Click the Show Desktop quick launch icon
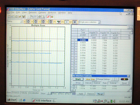 [20, 100]
